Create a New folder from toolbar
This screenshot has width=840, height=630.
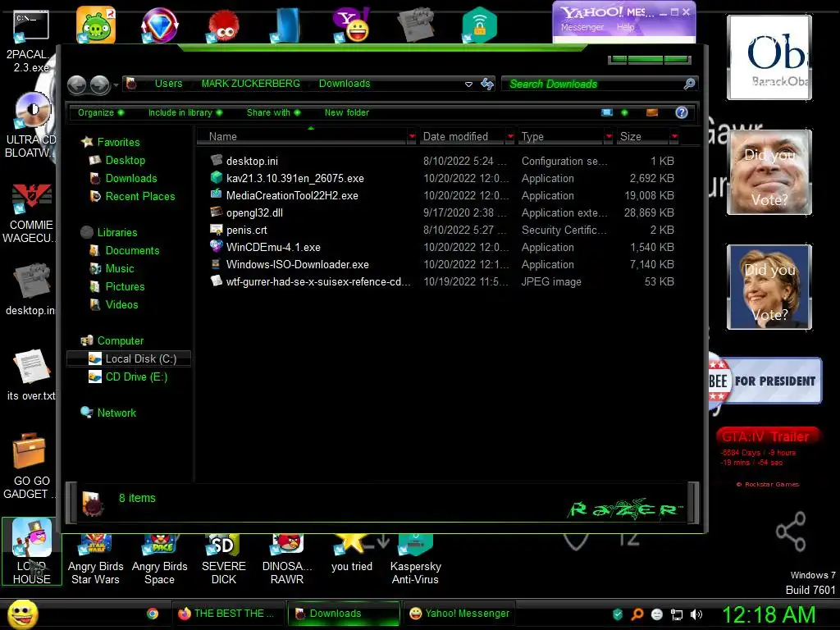point(347,112)
